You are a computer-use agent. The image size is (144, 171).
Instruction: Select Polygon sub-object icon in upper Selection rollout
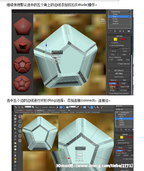(122, 39)
